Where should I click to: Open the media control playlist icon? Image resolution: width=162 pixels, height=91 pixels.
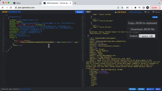[139, 8]
